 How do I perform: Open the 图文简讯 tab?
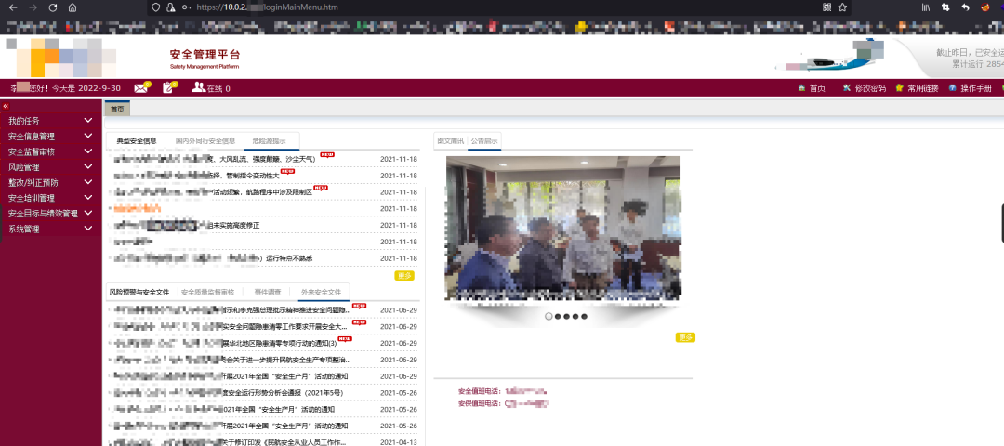point(450,141)
